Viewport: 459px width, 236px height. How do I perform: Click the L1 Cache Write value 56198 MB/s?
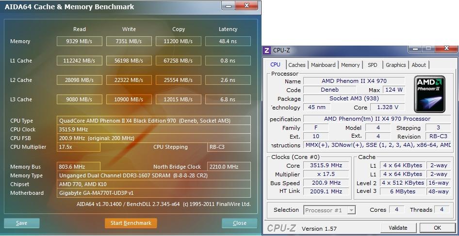(129, 61)
